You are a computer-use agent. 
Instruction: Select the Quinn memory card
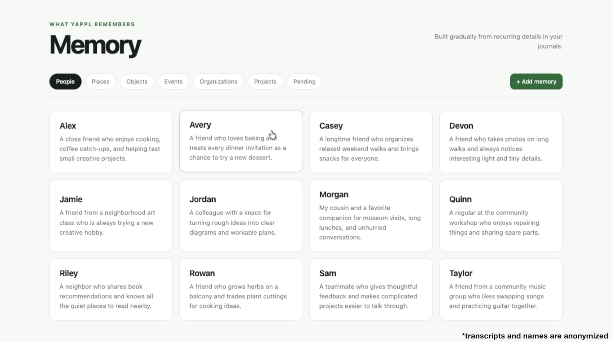pyautogui.click(x=501, y=216)
